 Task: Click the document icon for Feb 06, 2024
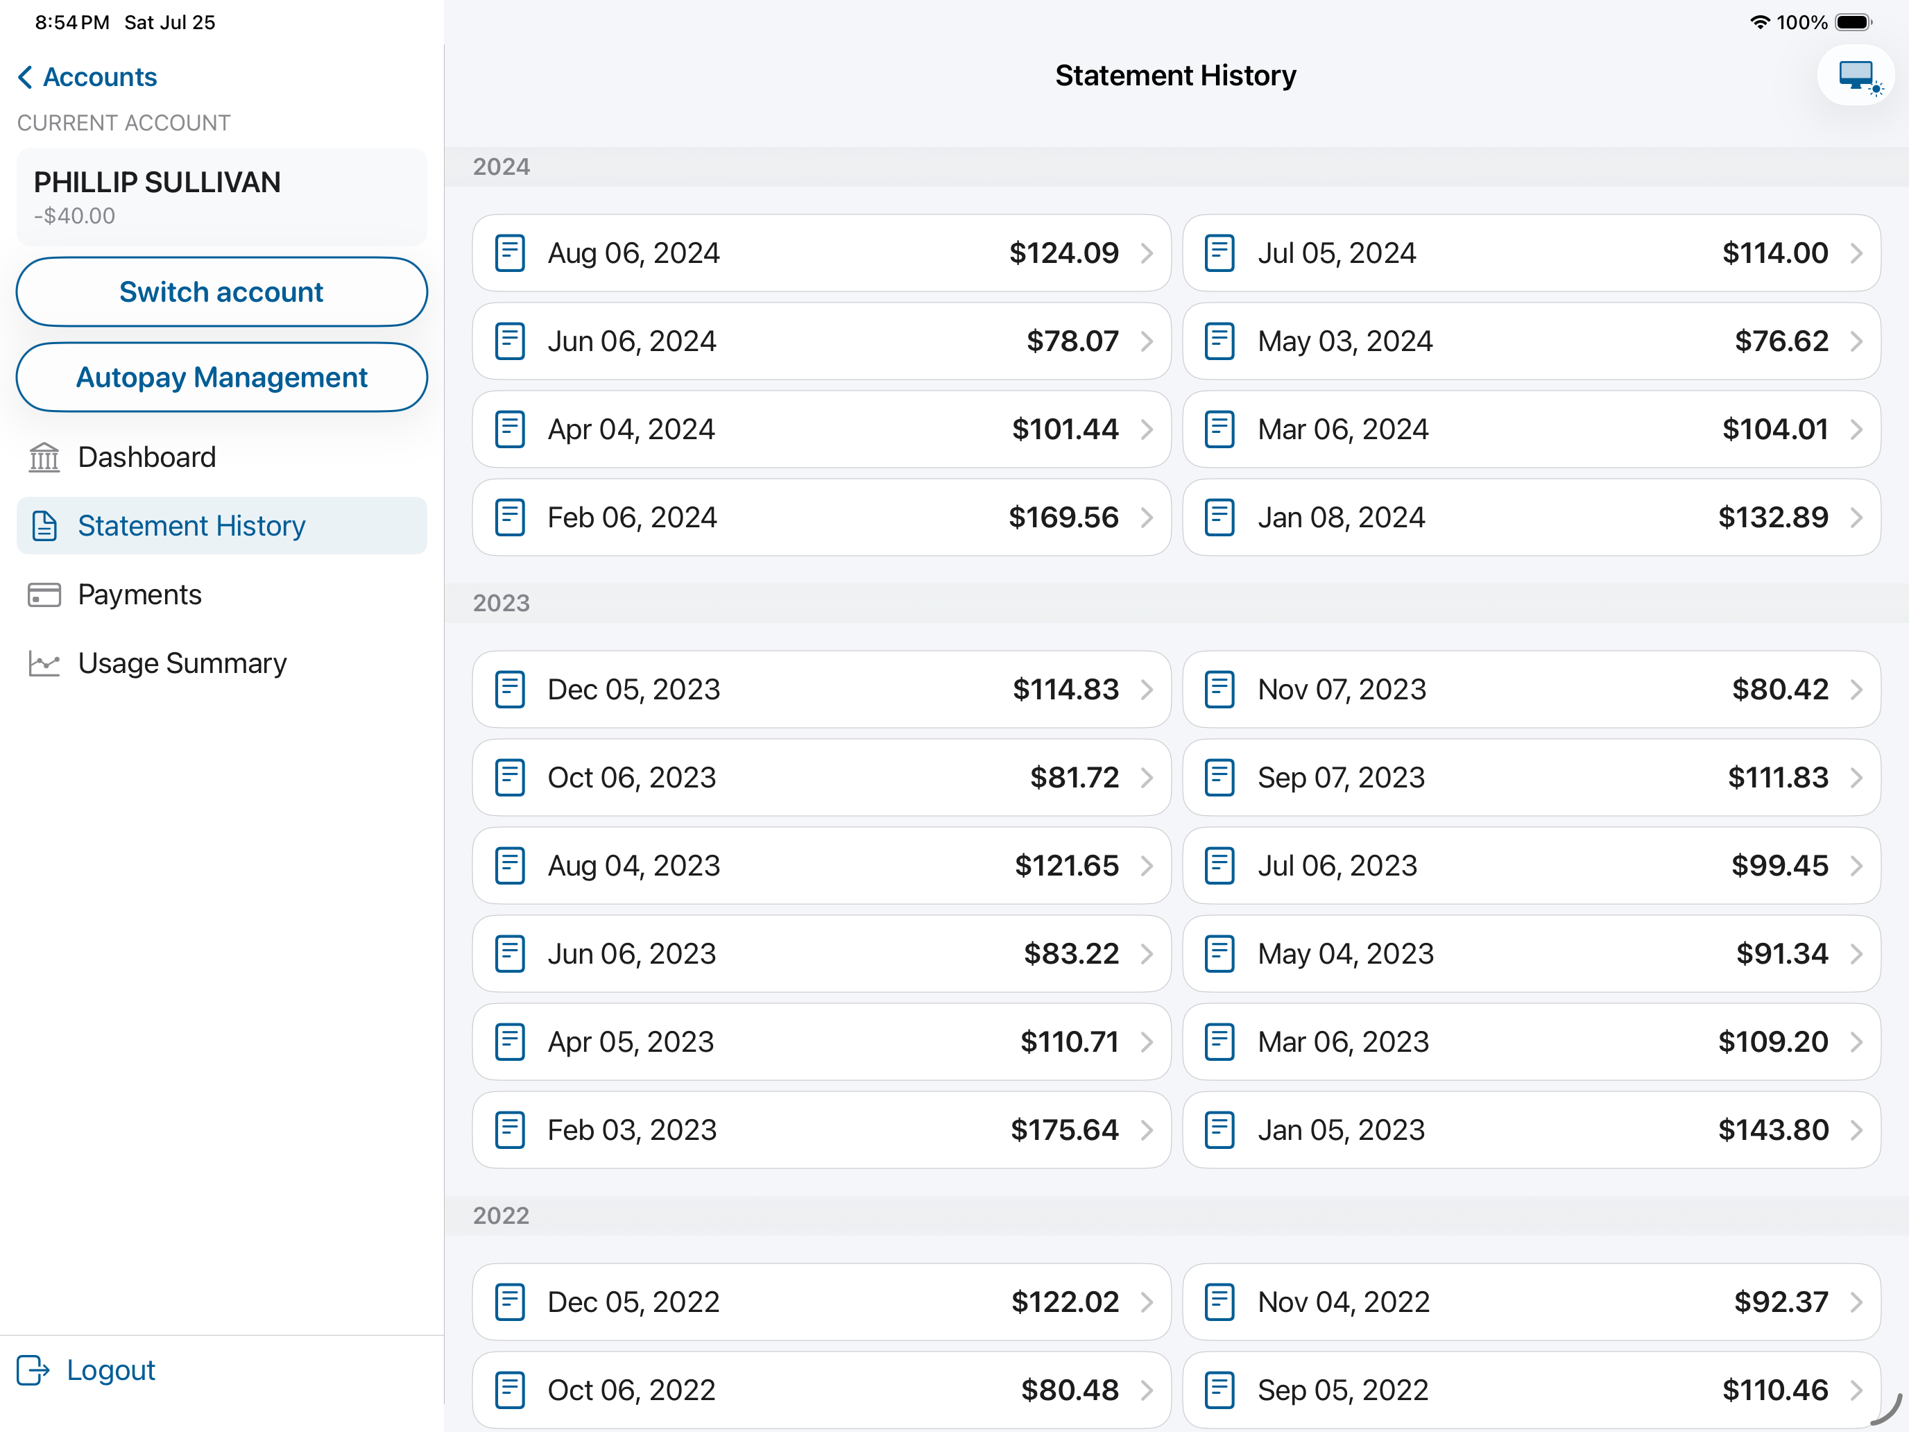[x=510, y=517]
